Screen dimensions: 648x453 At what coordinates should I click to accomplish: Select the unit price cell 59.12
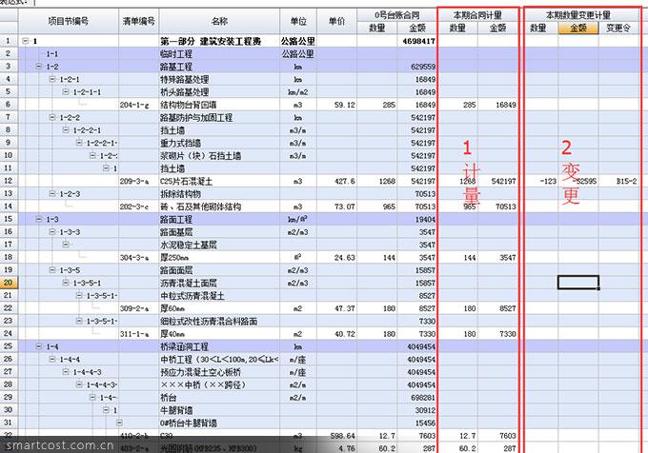coord(336,105)
